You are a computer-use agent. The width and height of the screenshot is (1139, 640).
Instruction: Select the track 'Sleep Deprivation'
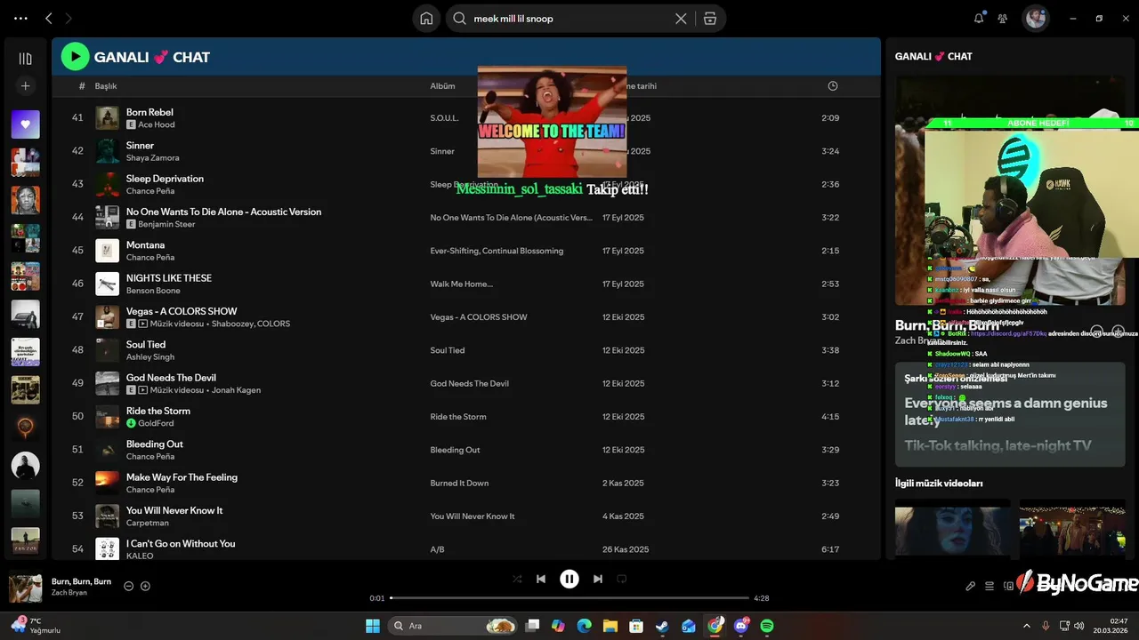[165, 179]
